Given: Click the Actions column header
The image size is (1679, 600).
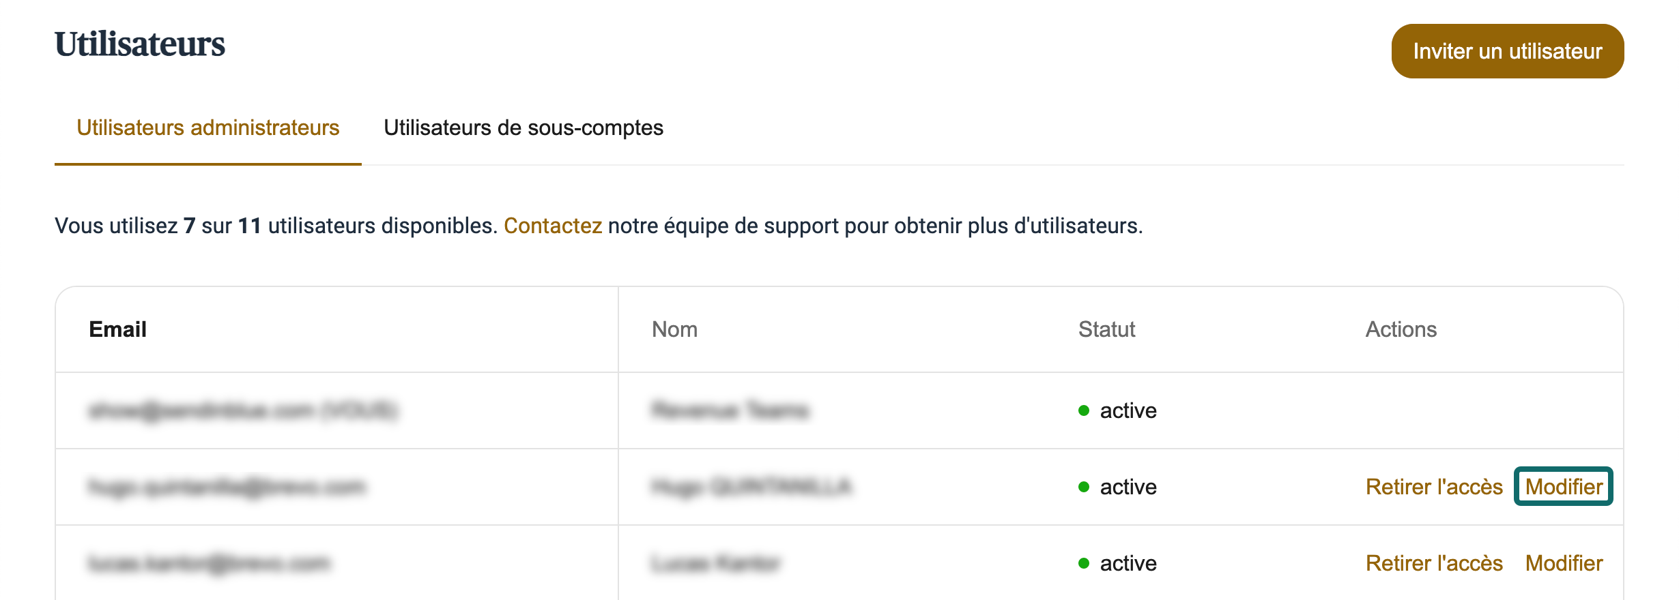Looking at the screenshot, I should click(x=1401, y=329).
